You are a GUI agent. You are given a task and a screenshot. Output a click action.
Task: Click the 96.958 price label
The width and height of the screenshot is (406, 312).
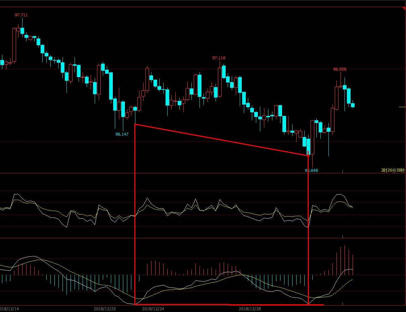tap(340, 69)
